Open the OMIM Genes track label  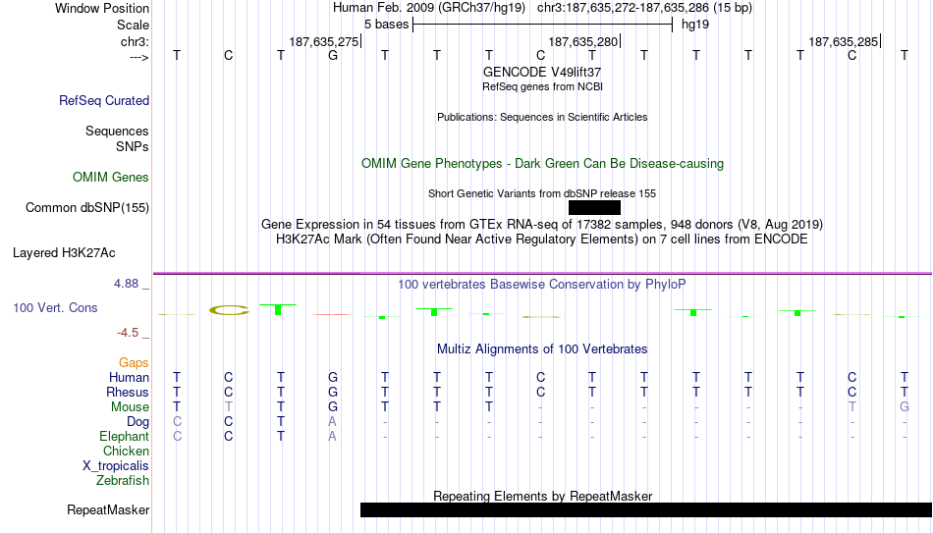111,178
